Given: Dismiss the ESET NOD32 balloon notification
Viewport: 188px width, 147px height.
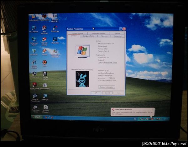Looking at the screenshot, I should tap(153, 109).
